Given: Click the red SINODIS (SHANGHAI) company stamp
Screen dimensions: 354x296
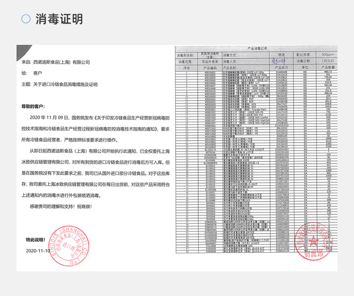Looking at the screenshot, I should click(68, 245).
